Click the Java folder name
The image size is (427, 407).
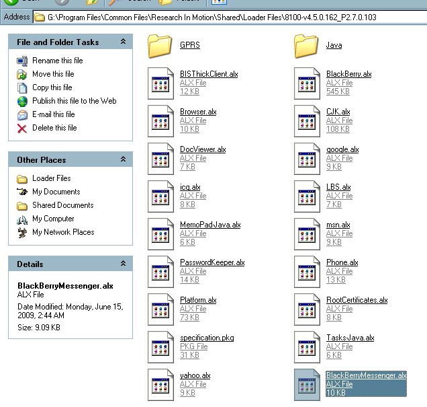(334, 45)
